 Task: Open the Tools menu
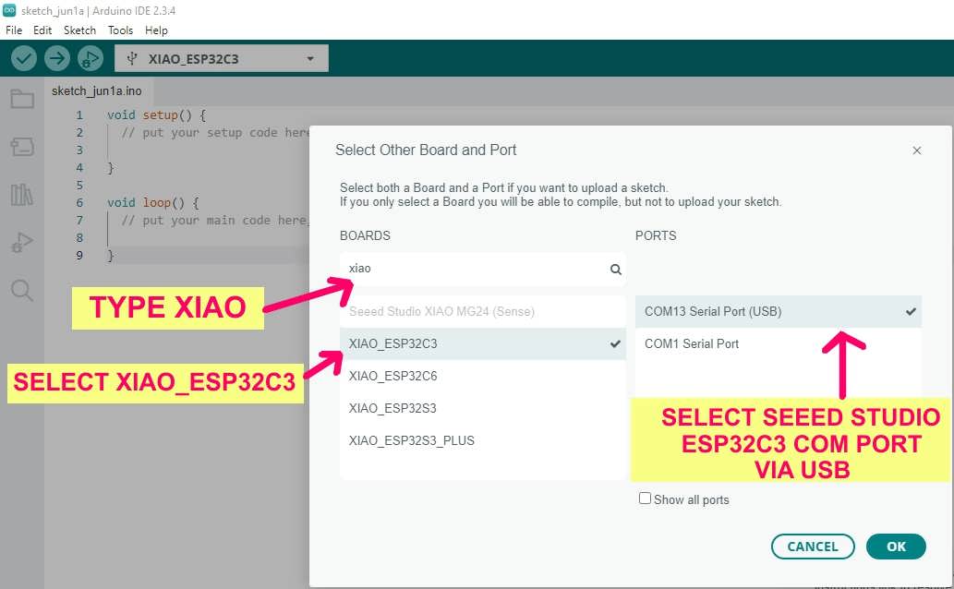[120, 30]
